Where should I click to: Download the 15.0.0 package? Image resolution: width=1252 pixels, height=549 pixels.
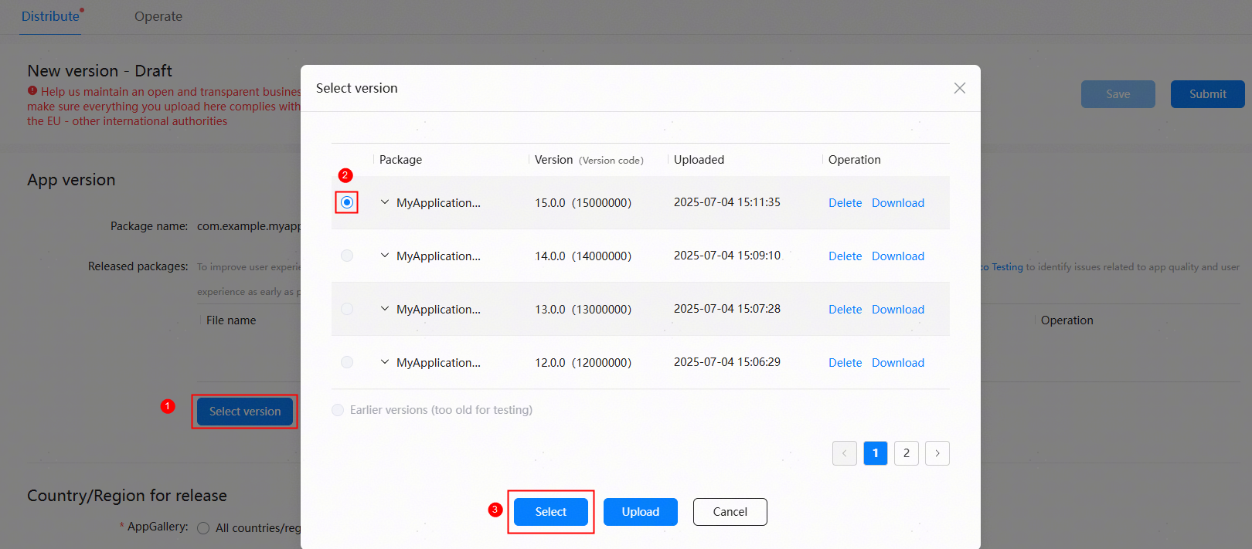898,203
